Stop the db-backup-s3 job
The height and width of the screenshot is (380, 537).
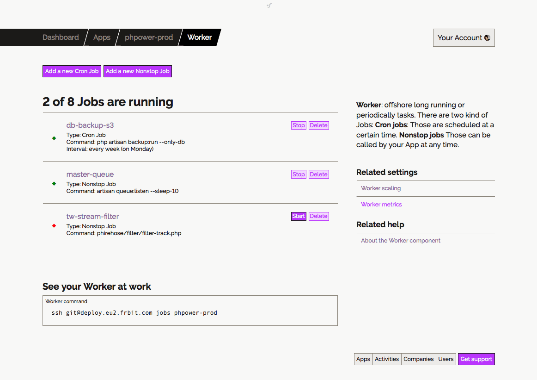click(299, 125)
